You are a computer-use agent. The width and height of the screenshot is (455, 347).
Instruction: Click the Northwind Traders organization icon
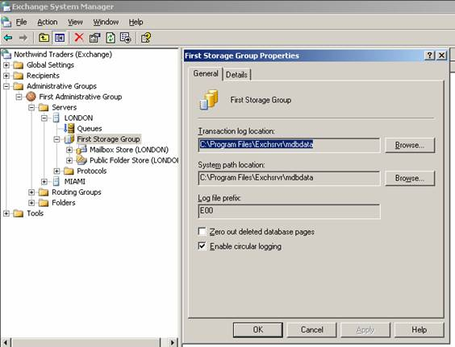pyautogui.click(x=6, y=54)
